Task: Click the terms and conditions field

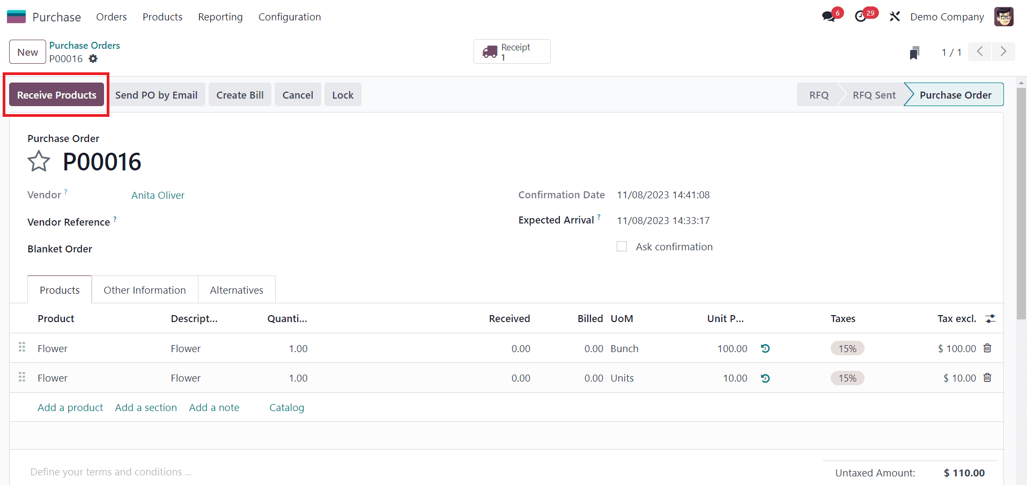Action: click(111, 472)
